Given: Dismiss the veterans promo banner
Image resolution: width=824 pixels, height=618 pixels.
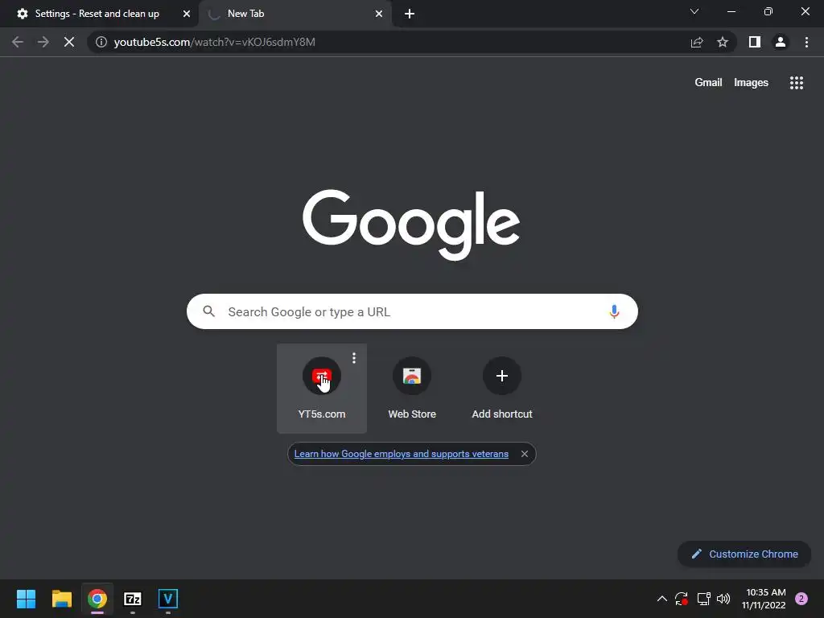Looking at the screenshot, I should [525, 454].
